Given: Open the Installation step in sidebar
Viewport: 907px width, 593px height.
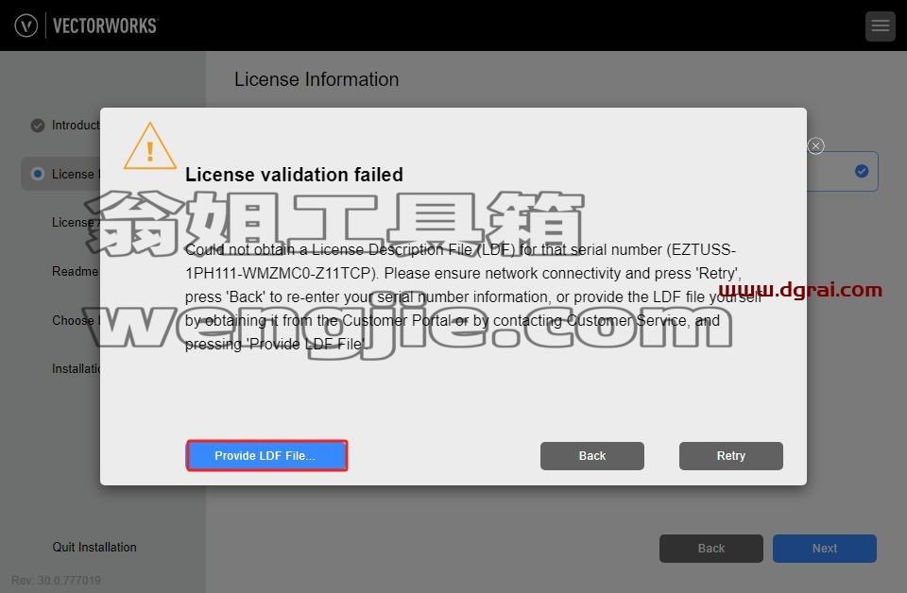Looking at the screenshot, I should tap(76, 369).
